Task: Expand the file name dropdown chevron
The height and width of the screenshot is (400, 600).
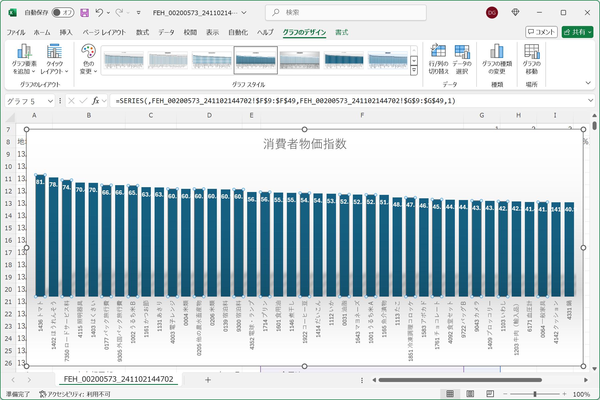Action: pyautogui.click(x=244, y=13)
